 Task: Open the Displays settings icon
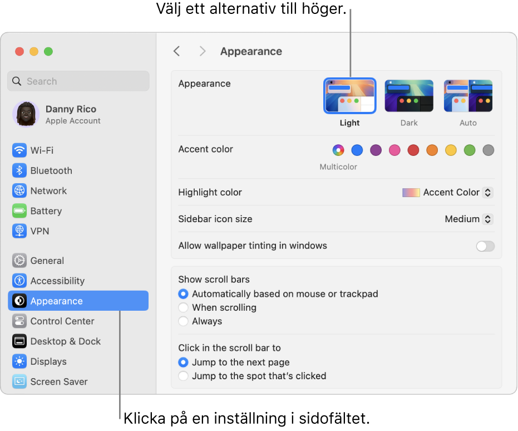[x=19, y=361]
